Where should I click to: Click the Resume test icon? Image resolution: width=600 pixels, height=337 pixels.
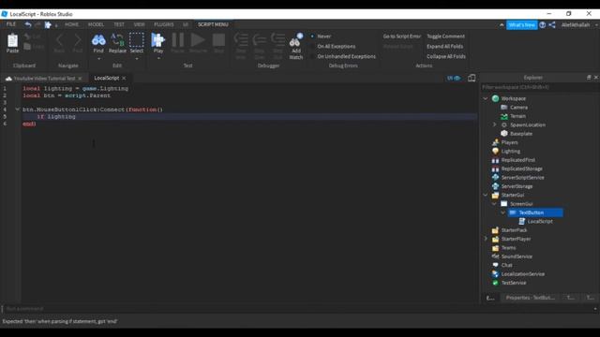[x=198, y=39]
